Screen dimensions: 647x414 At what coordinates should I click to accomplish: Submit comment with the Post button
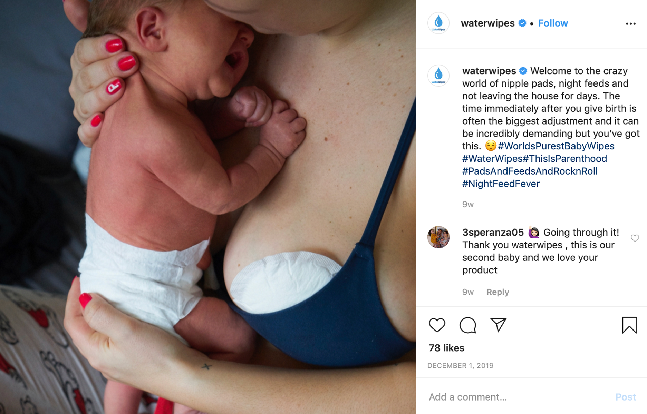point(626,397)
